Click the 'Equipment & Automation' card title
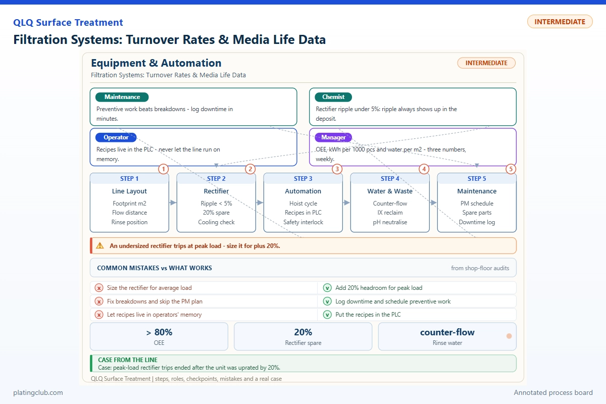The image size is (606, 404). pyautogui.click(x=156, y=63)
